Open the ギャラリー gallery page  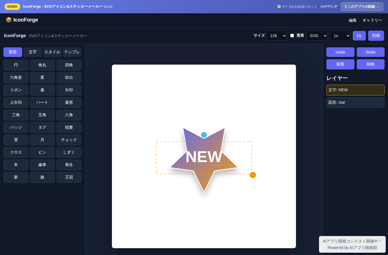[372, 20]
